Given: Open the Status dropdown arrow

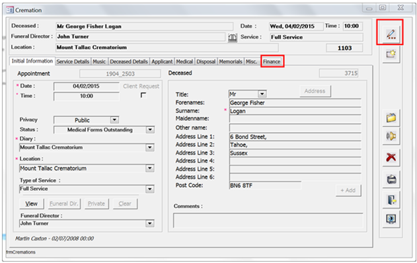Looking at the screenshot, I should pos(150,130).
